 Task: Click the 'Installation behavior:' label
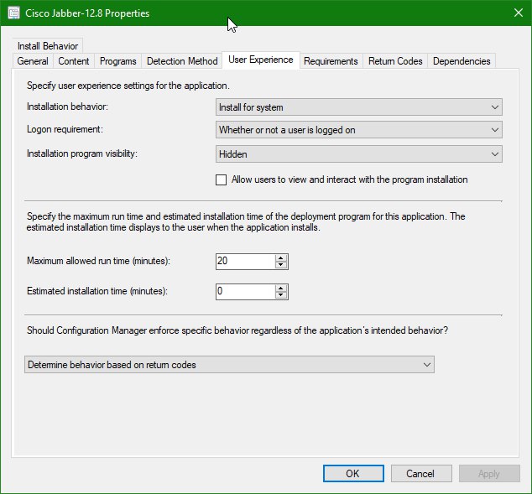pyautogui.click(x=67, y=107)
